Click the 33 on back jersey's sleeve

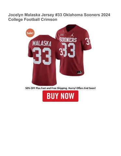click(x=61, y=52)
